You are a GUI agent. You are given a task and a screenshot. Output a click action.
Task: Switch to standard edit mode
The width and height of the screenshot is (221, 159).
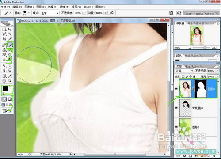click(4, 99)
